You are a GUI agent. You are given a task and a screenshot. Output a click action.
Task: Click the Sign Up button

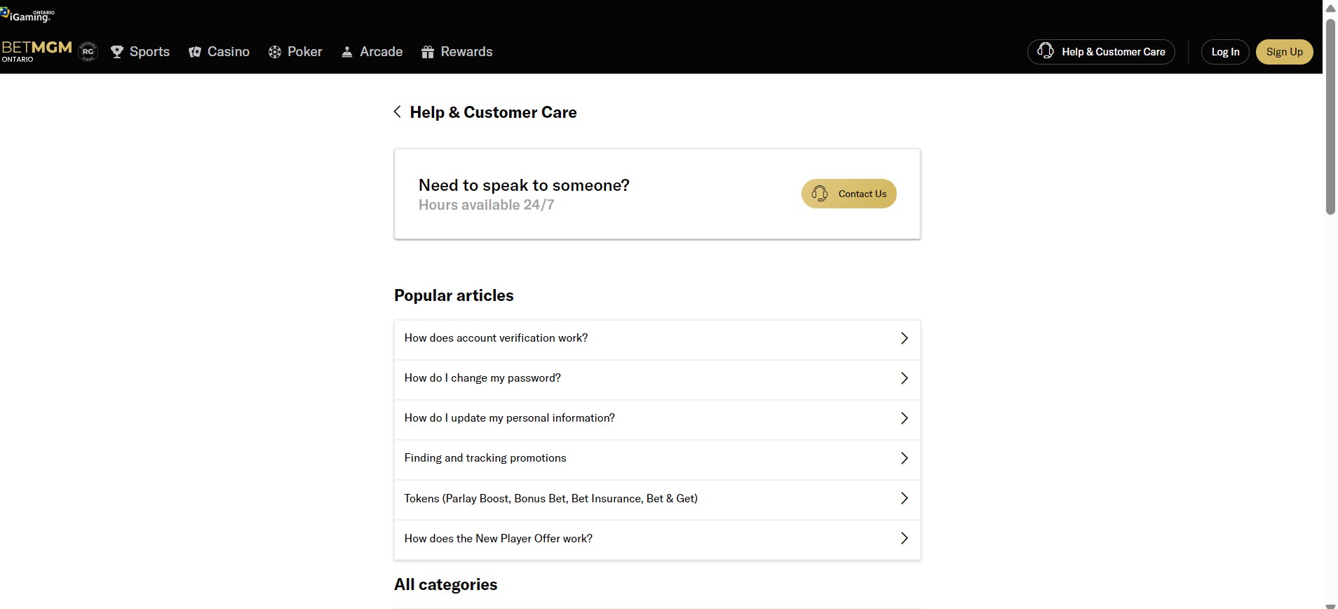click(x=1285, y=51)
